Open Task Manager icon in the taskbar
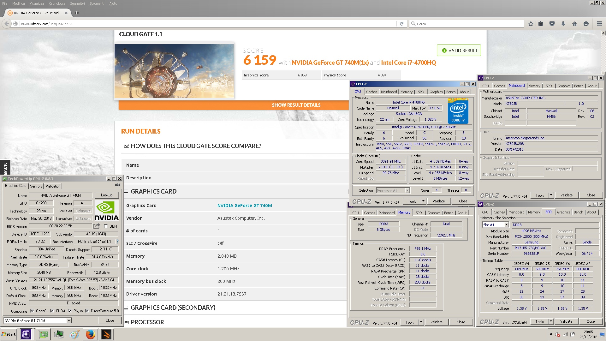Viewport: 606px width, 341px height. [59, 334]
